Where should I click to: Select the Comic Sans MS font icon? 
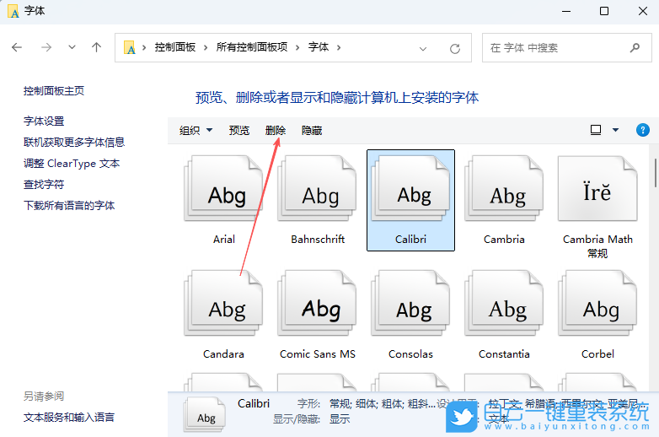(x=318, y=303)
